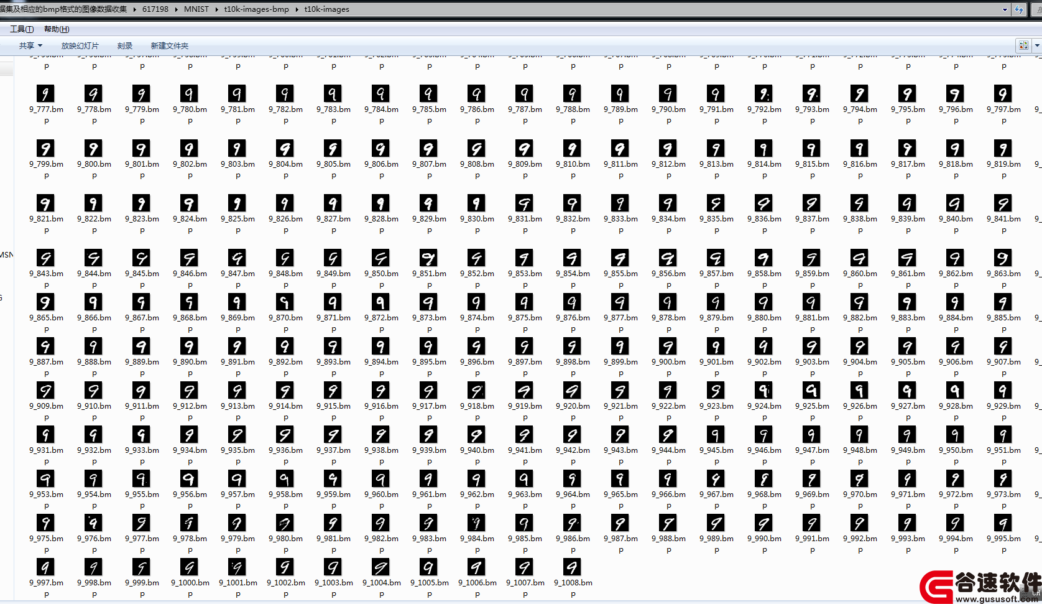Open the view options dropdown arrow
The image size is (1042, 604).
tap(1036, 45)
